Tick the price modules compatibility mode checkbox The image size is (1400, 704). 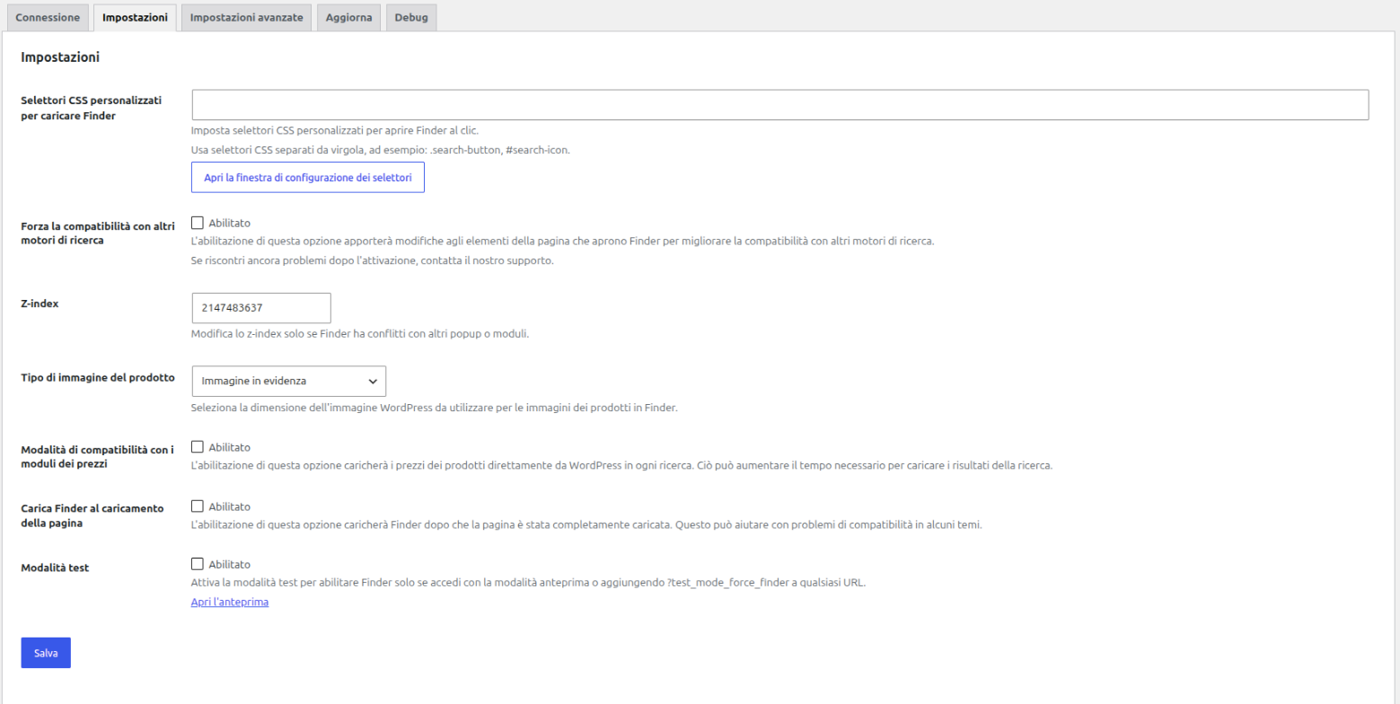point(198,446)
